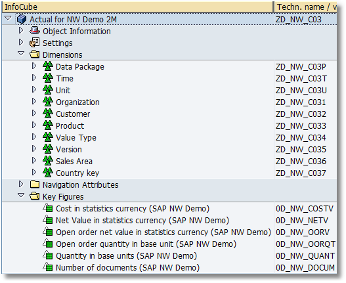
Task: Click the Version dimension icon
Action: (48, 149)
